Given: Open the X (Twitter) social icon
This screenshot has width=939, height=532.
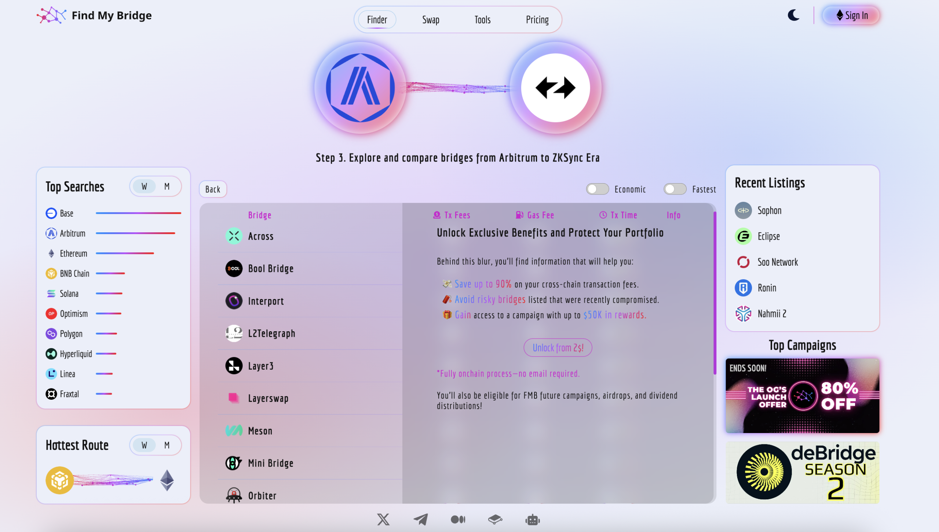Looking at the screenshot, I should coord(383,519).
